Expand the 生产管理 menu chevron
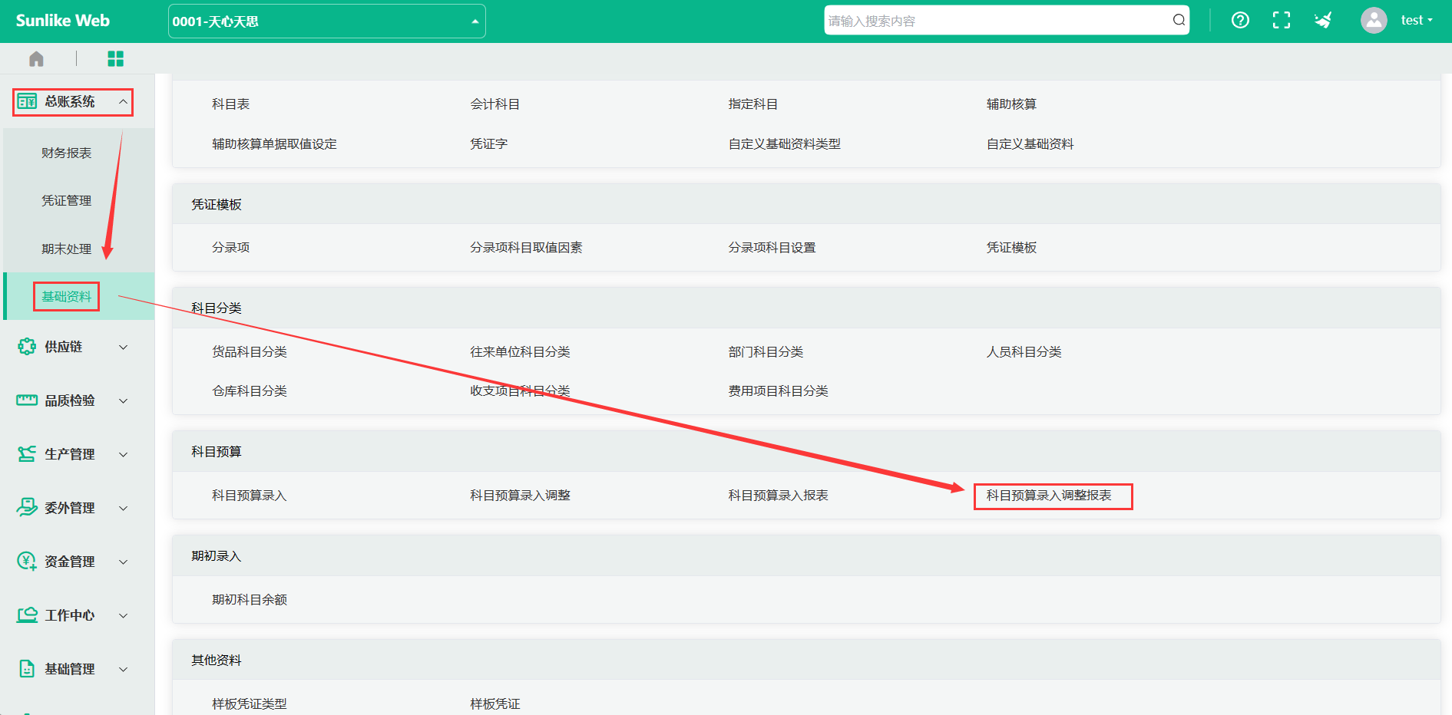Viewport: 1452px width, 715px height. point(123,455)
